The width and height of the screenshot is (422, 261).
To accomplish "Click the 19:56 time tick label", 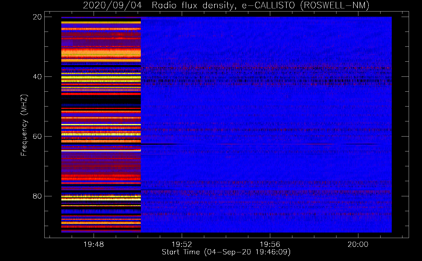I will click(270, 244).
